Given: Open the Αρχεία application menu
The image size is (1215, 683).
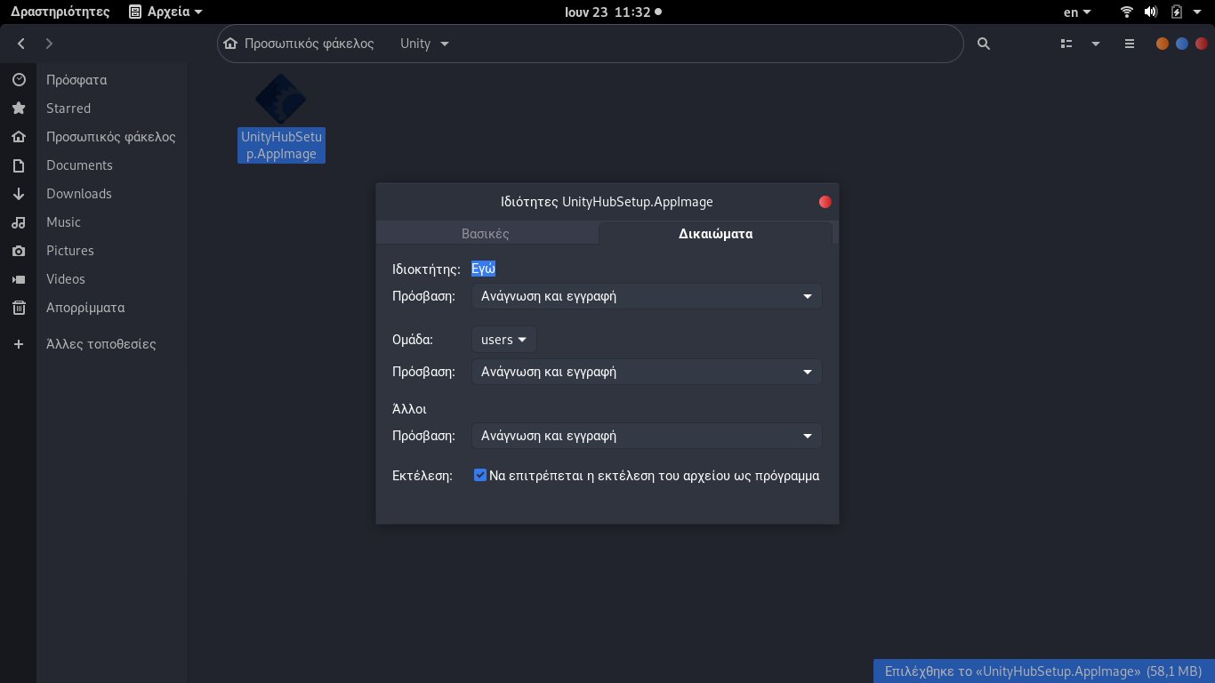Looking at the screenshot, I should click(166, 12).
